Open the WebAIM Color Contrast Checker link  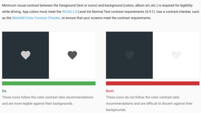(36, 18)
